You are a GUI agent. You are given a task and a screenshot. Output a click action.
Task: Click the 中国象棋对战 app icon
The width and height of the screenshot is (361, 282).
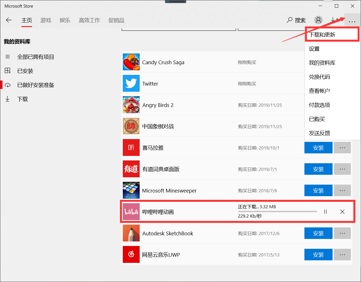(131, 126)
